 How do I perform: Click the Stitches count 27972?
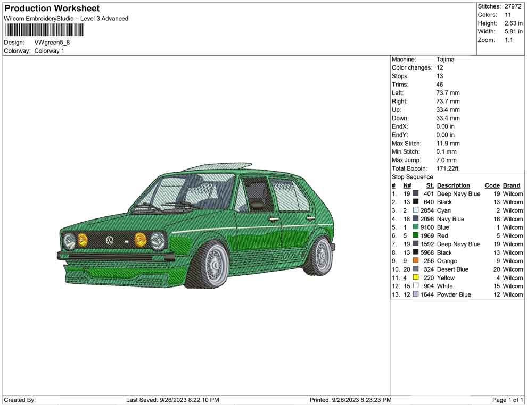[x=513, y=6]
